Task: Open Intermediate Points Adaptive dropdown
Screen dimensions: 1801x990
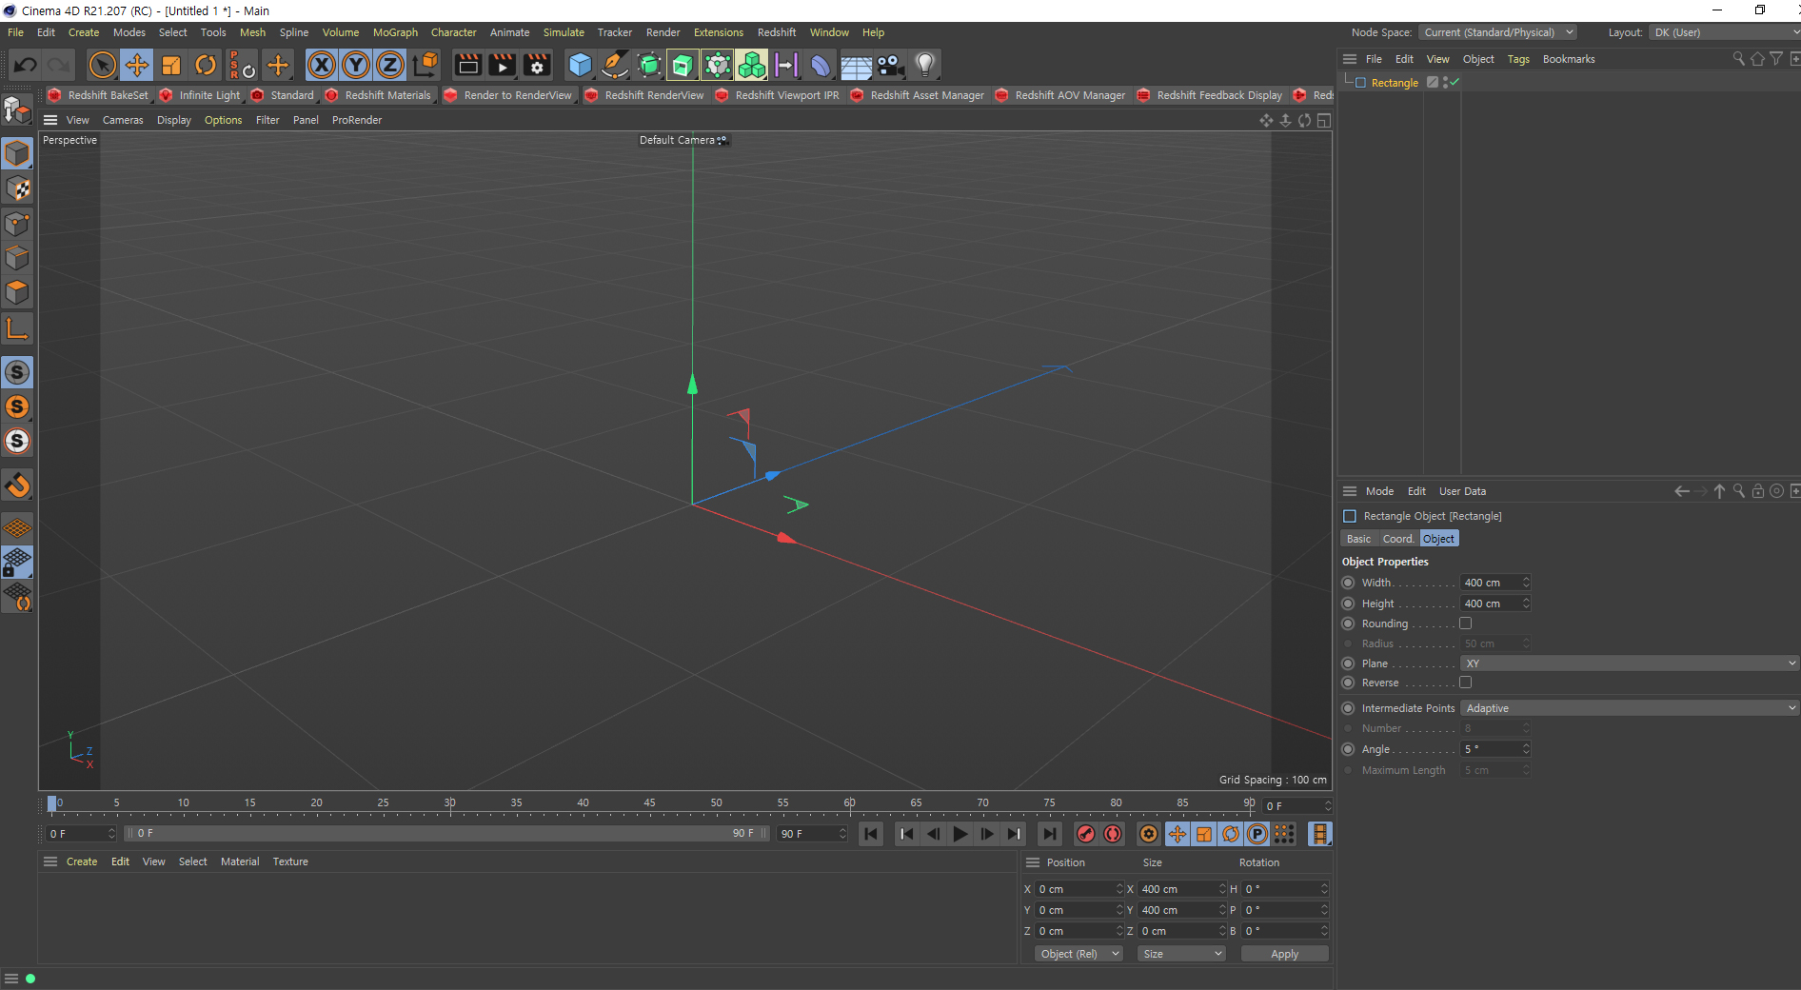Action: pyautogui.click(x=1629, y=708)
